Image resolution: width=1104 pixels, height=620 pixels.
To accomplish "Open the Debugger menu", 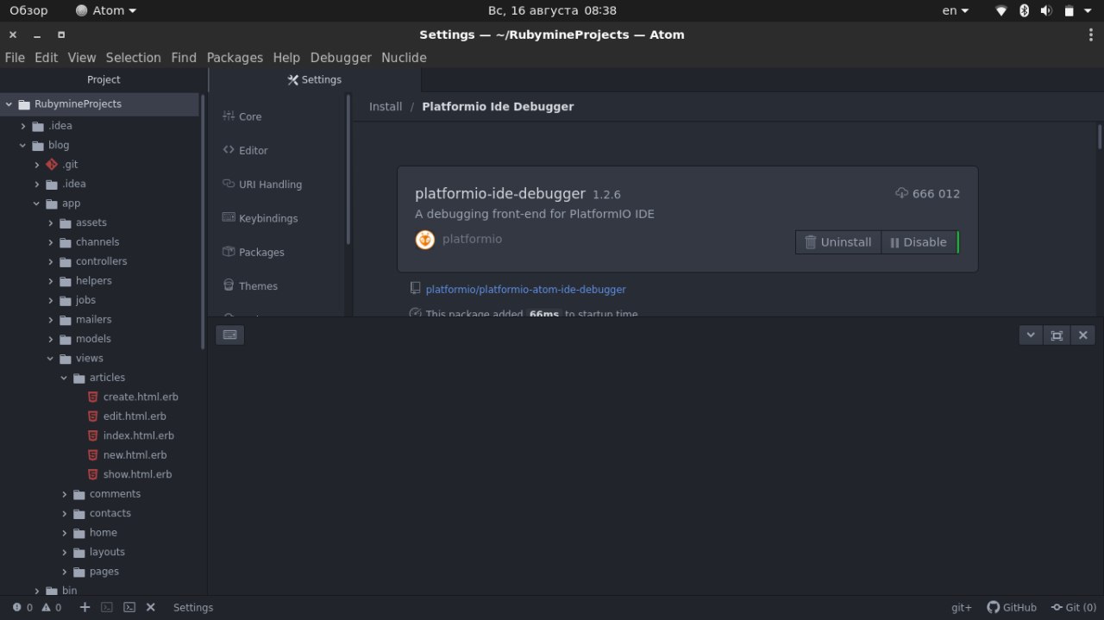I will click(x=341, y=58).
